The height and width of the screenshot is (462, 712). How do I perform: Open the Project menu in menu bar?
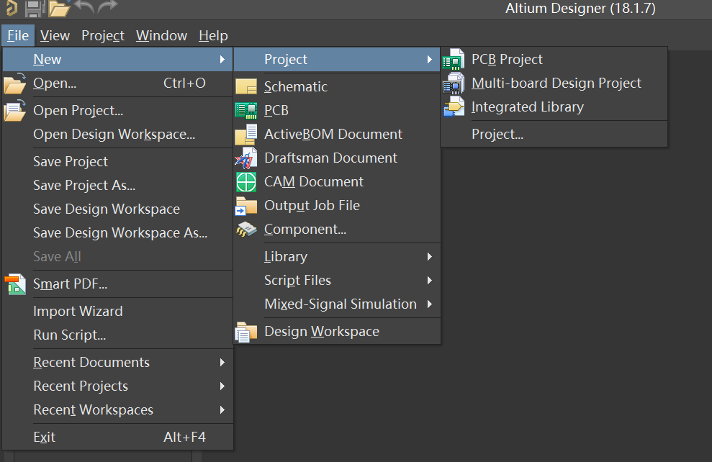pos(103,35)
